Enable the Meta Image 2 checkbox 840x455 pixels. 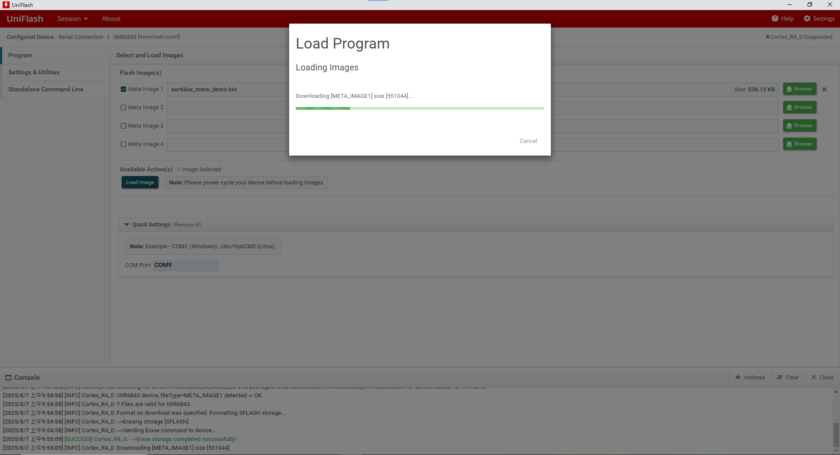click(x=123, y=108)
